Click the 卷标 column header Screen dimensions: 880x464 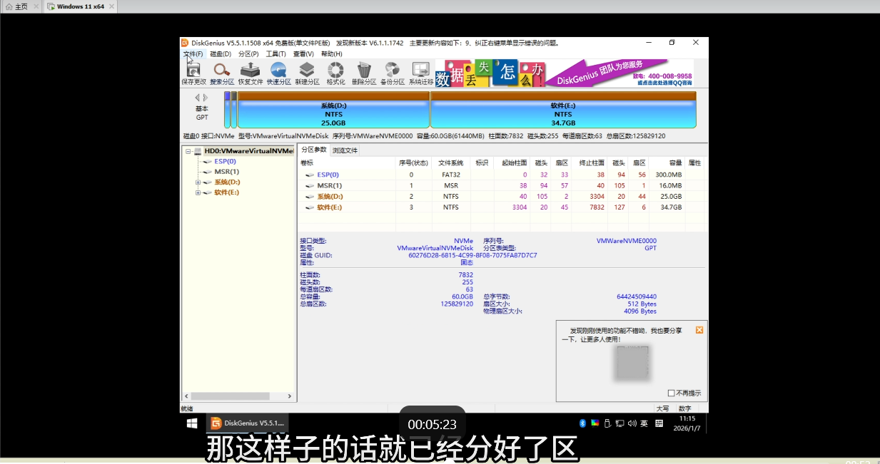[347, 163]
